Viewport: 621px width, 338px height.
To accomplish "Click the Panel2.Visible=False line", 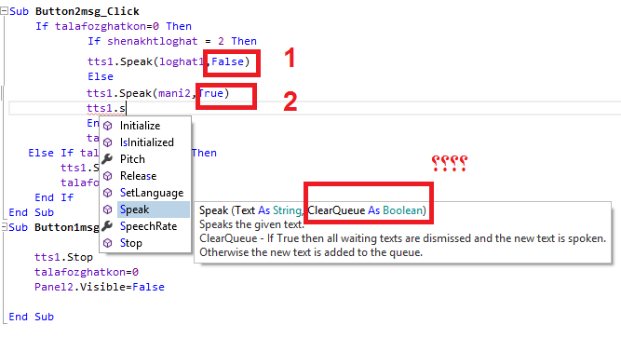I will click(x=100, y=287).
